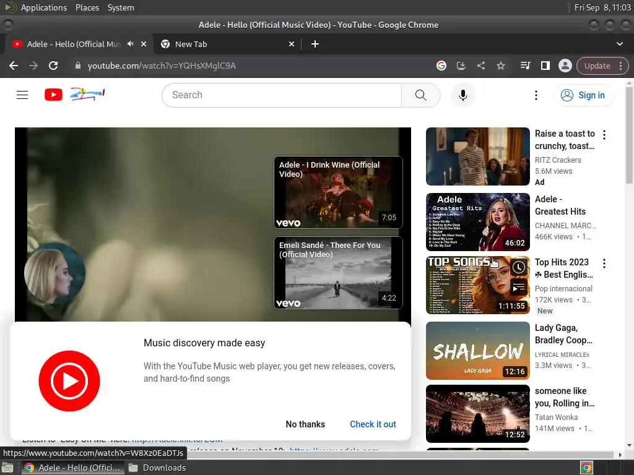Click the page vertical scrollbar
This screenshot has width=634, height=475.
[629, 135]
